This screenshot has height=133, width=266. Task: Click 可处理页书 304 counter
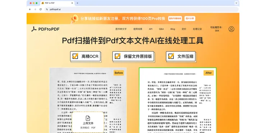point(217,29)
